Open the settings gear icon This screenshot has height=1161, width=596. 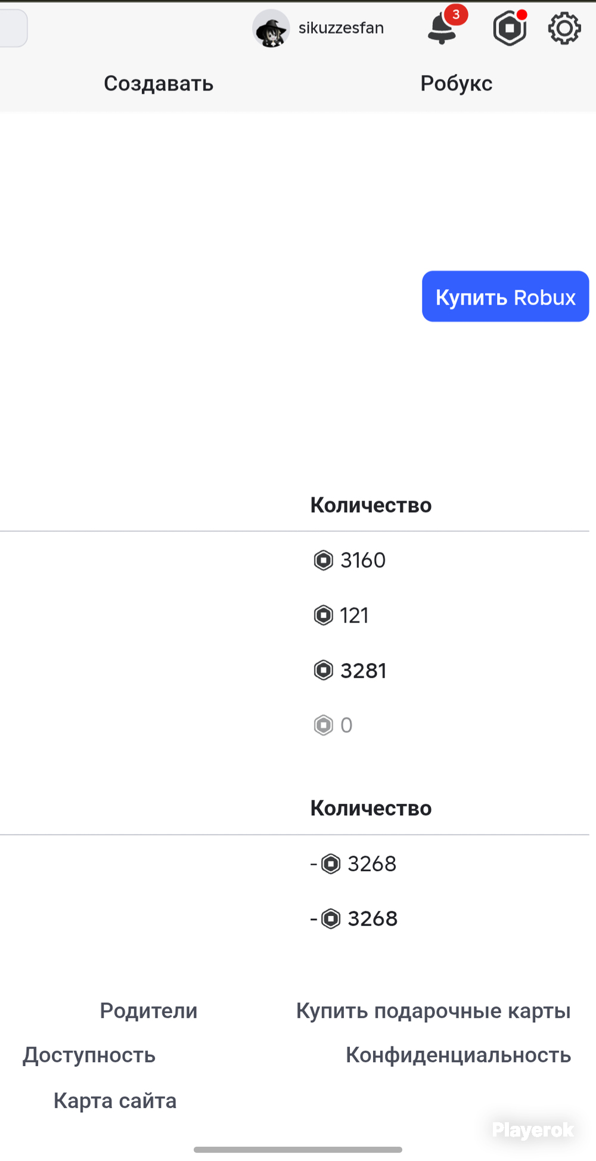tap(564, 28)
